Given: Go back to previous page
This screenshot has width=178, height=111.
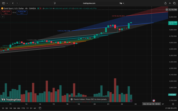Looking at the screenshot, I should click(13, 3).
